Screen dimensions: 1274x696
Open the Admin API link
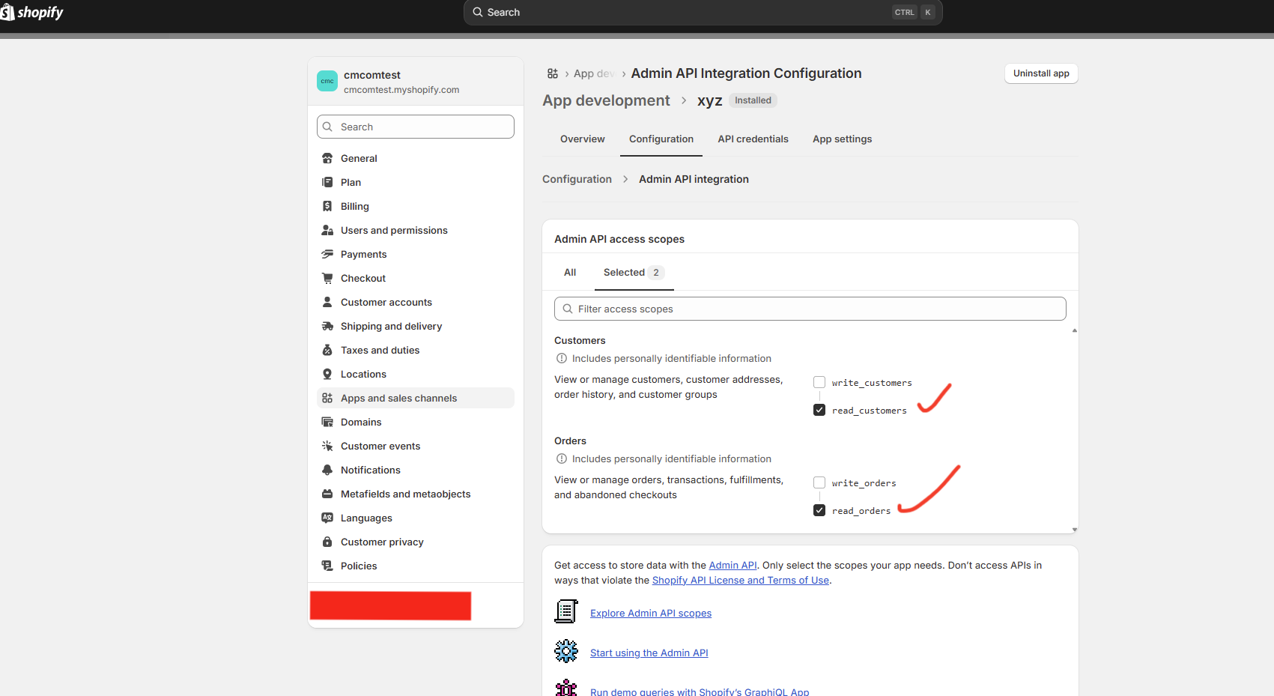732,565
